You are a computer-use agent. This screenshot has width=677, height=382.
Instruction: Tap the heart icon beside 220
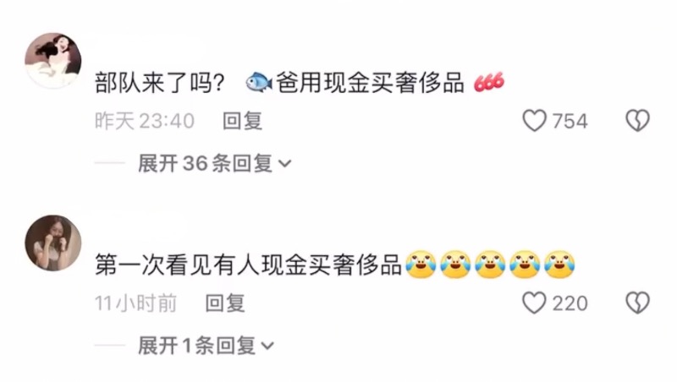pyautogui.click(x=535, y=303)
